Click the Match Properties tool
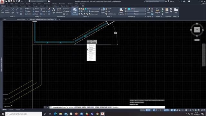Screen dimensions: 206x116 point(121,11)
